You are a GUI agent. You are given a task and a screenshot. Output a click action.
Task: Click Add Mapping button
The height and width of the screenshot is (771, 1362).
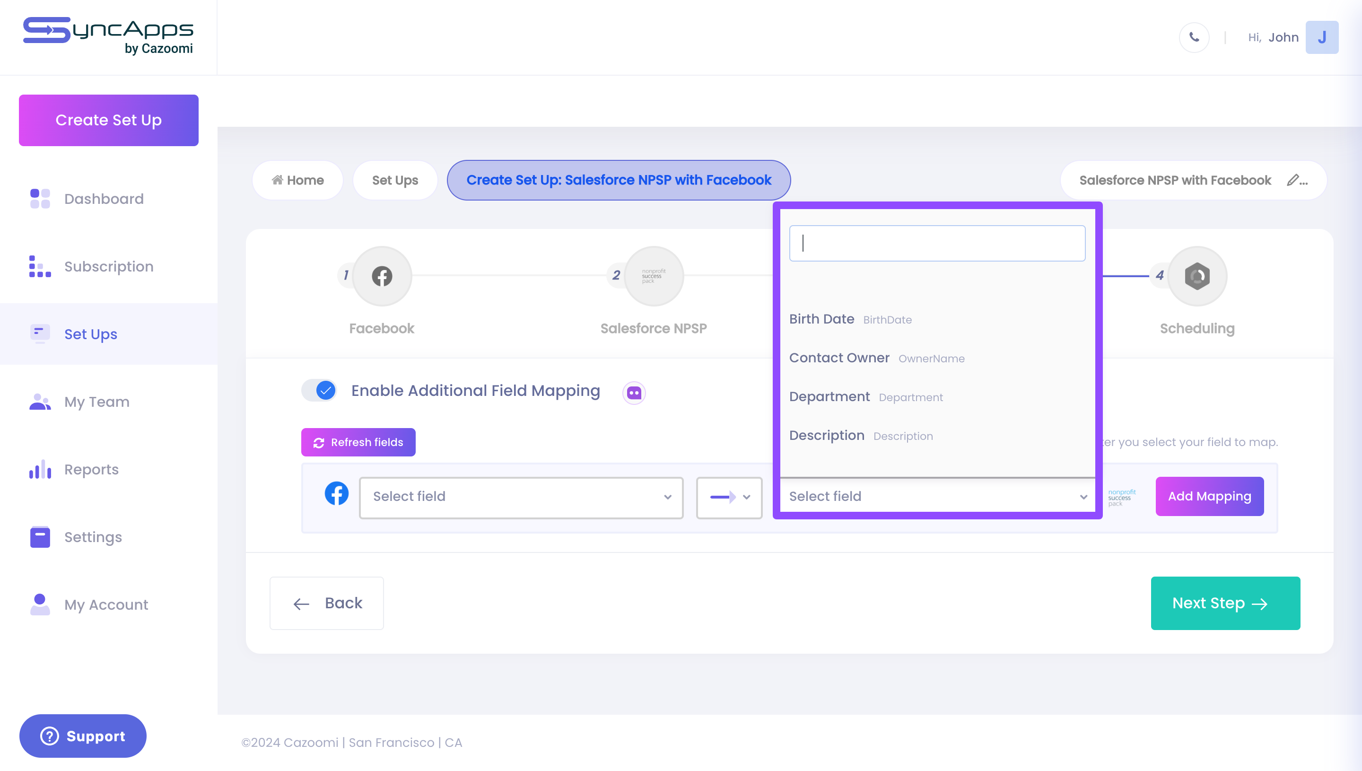pos(1209,496)
